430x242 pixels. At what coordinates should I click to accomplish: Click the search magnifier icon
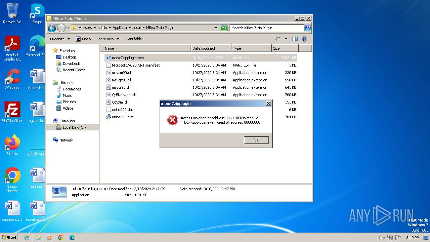(x=307, y=28)
